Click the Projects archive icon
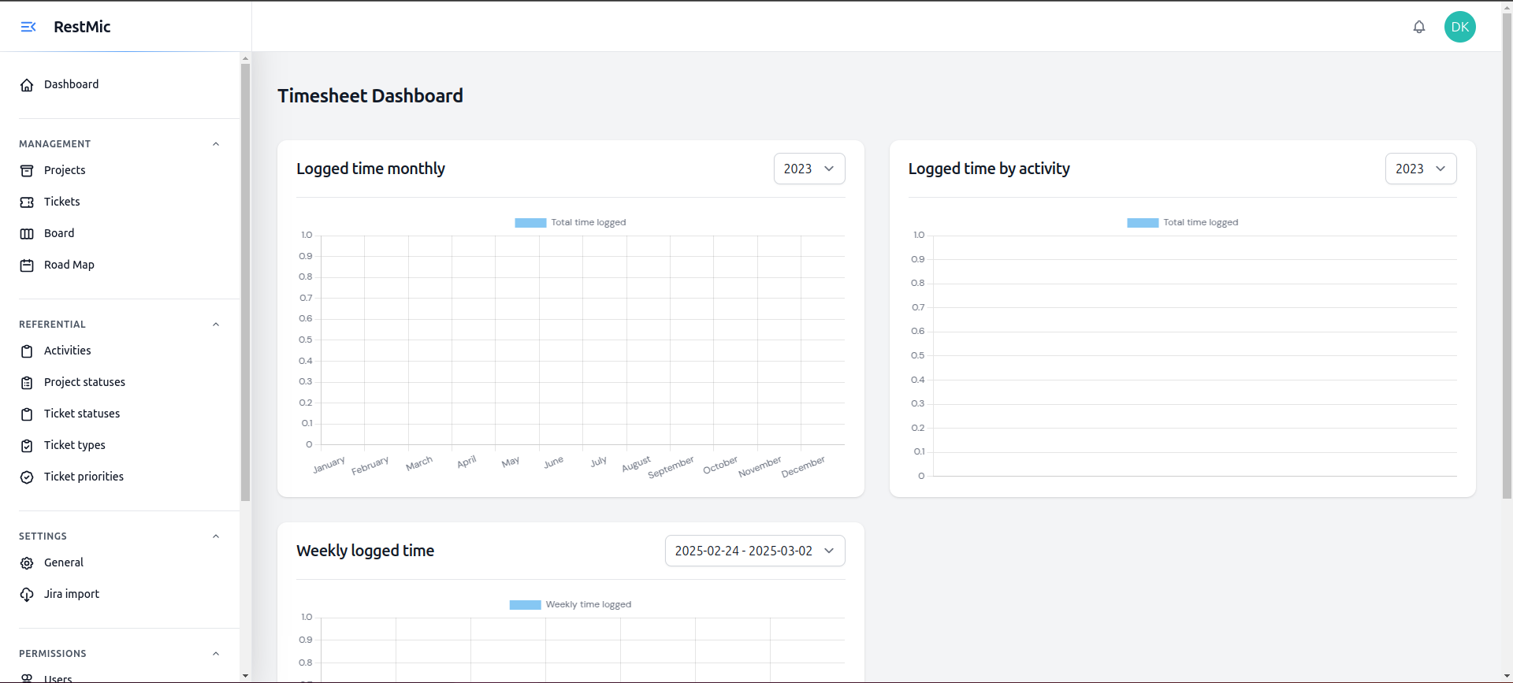1513x683 pixels. tap(27, 171)
